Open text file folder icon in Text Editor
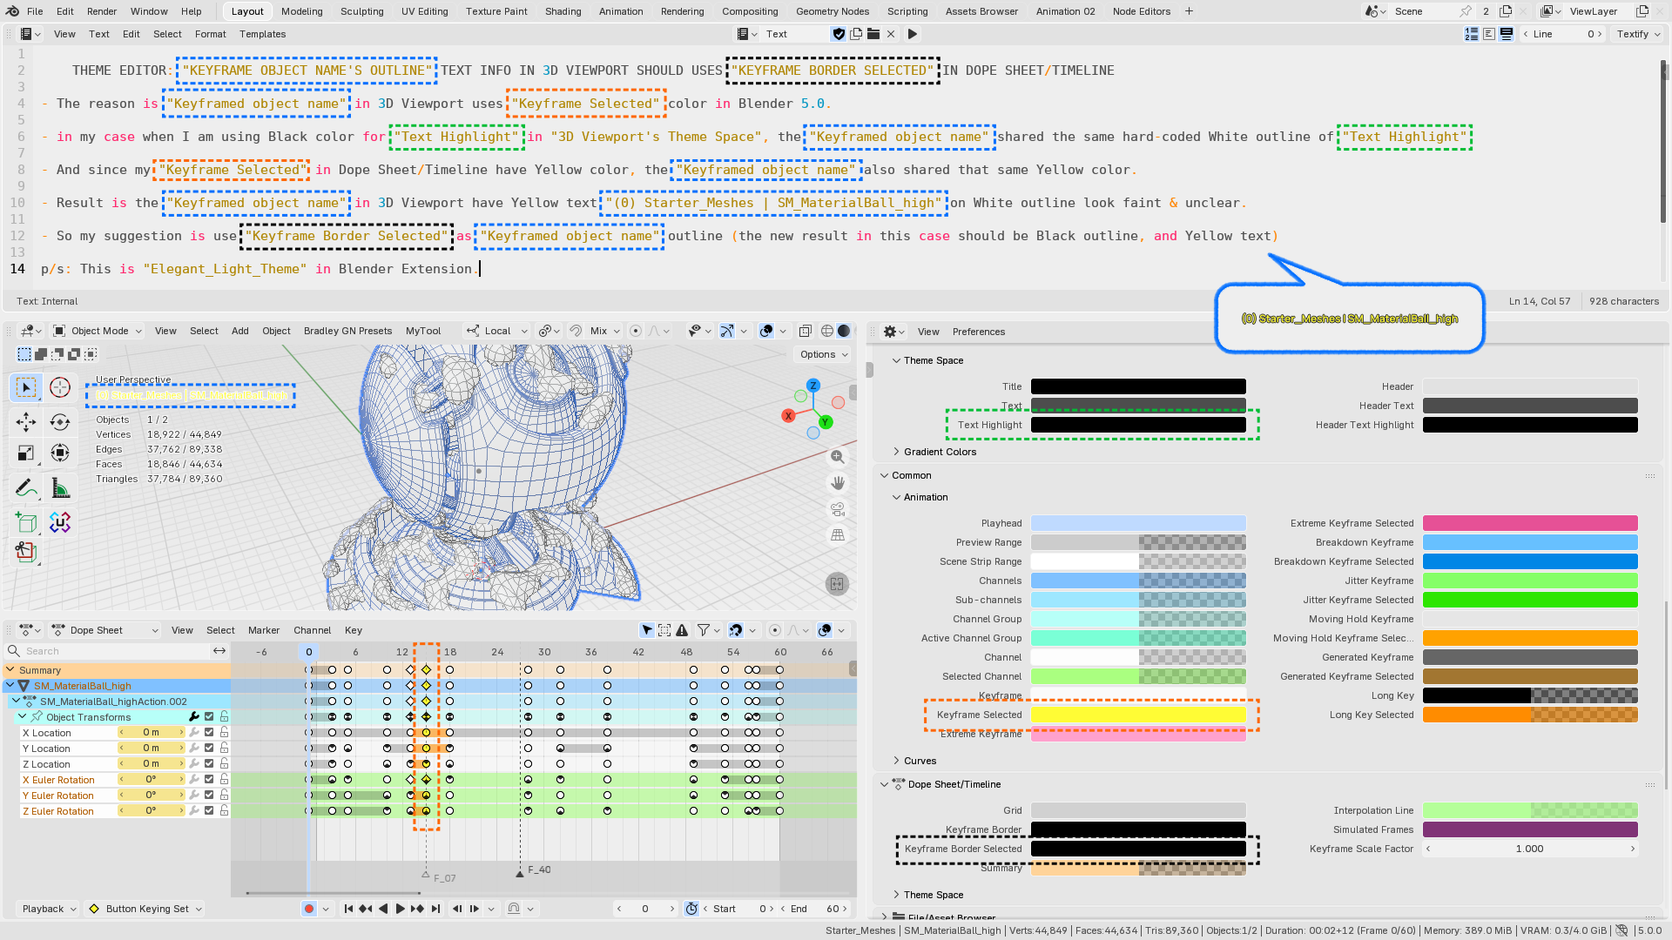 click(x=873, y=34)
